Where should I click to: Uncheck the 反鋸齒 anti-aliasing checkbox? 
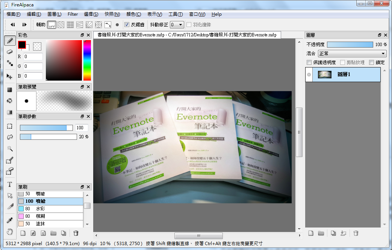click(x=127, y=25)
